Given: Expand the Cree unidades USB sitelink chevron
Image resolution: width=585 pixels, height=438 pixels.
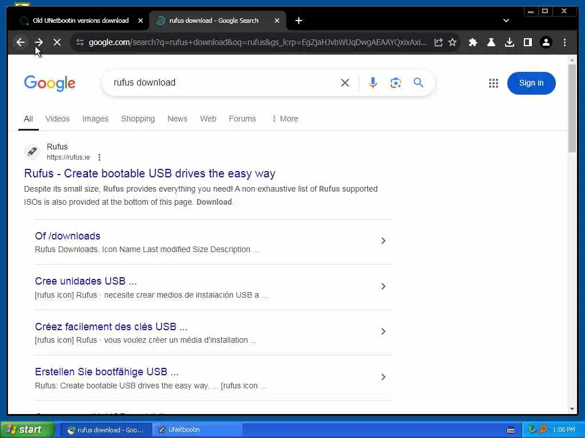Looking at the screenshot, I should pyautogui.click(x=383, y=286).
